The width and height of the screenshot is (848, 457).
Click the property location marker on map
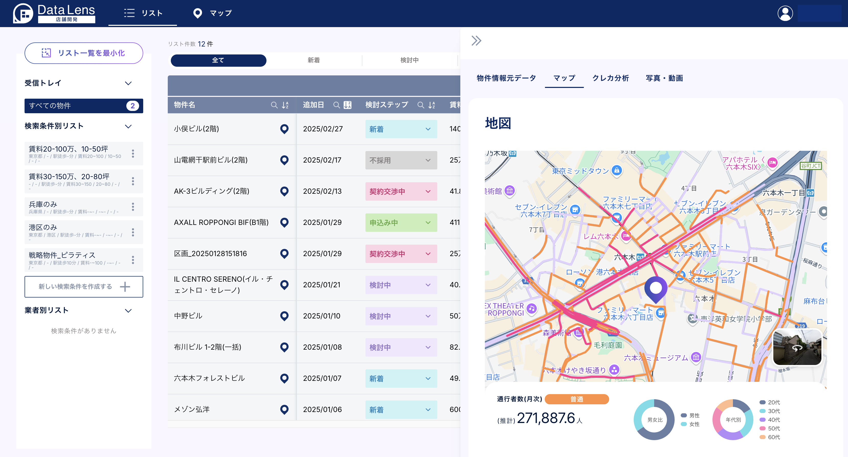655,290
